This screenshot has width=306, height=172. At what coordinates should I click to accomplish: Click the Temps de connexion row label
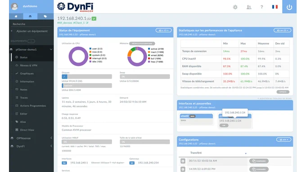[x=194, y=51]
